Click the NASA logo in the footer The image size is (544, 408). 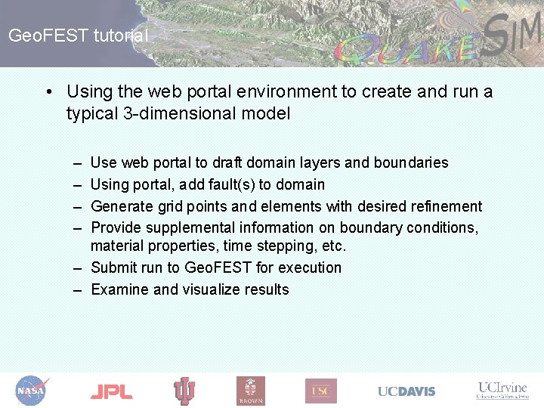32,391
